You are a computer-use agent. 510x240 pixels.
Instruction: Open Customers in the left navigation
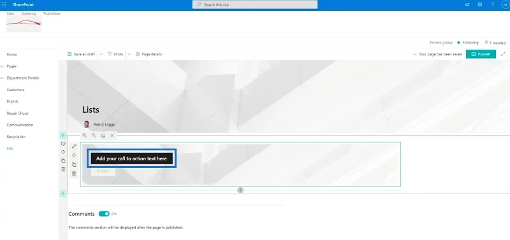15,90
